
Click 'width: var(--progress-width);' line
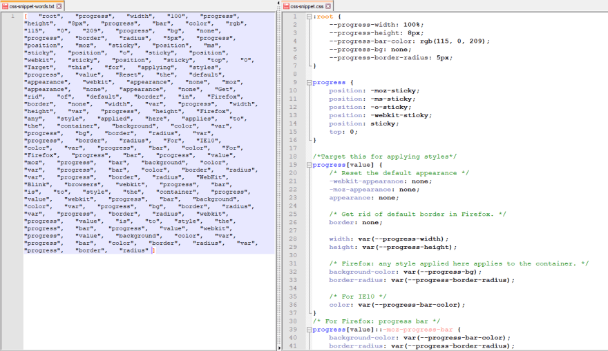point(388,239)
